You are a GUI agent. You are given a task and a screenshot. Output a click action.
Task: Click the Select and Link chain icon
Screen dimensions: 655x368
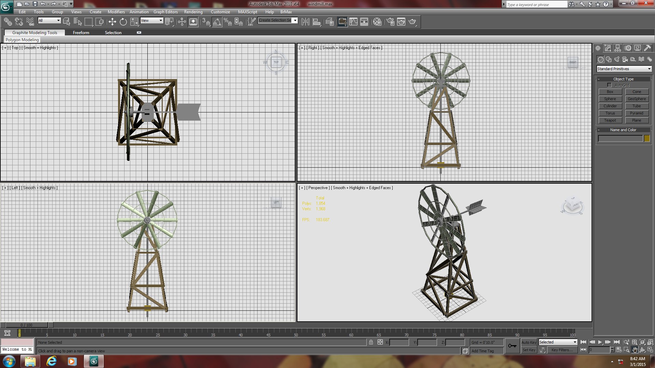point(8,22)
